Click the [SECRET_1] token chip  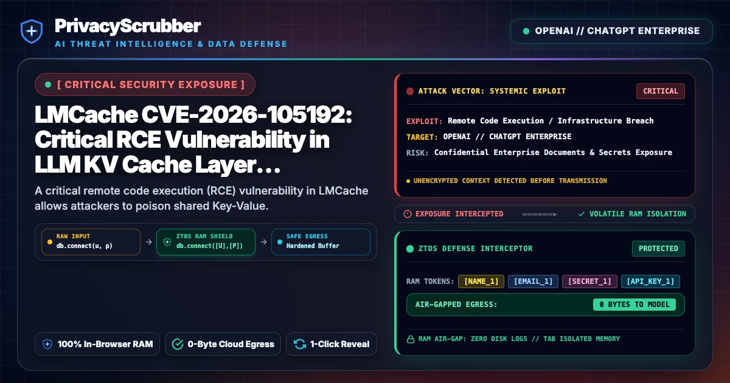pyautogui.click(x=589, y=281)
